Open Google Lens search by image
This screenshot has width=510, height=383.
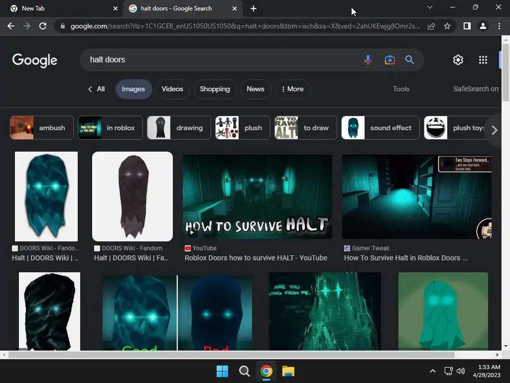(389, 60)
